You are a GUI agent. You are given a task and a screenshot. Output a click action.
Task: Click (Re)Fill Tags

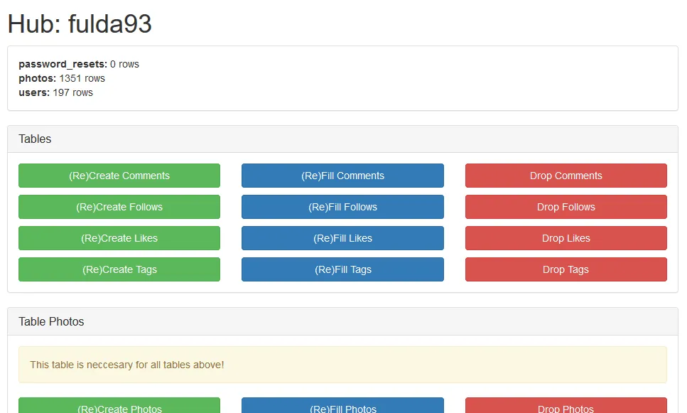[342, 269]
